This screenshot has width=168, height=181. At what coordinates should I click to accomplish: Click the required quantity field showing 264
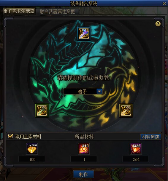pos(136,159)
